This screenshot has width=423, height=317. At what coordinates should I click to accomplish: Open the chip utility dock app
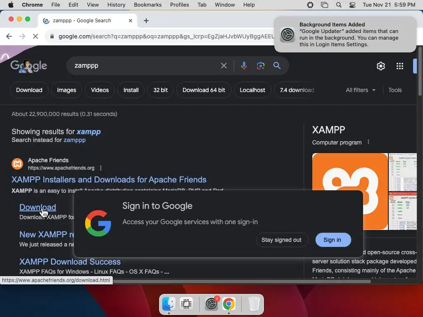tap(186, 304)
